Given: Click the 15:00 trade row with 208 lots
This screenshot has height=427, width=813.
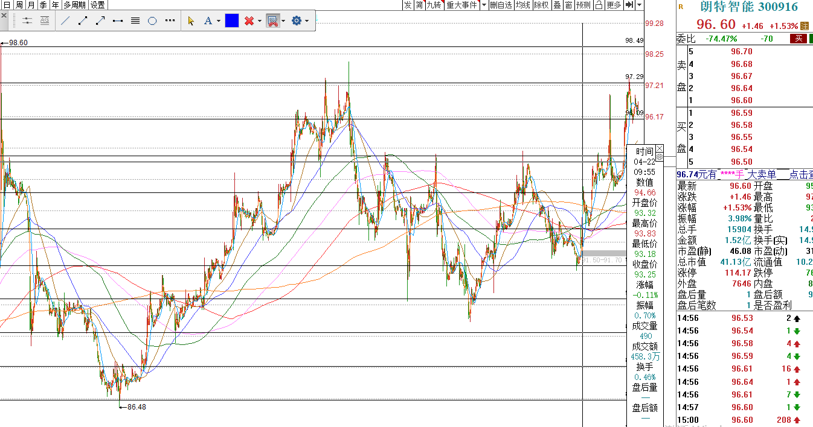Looking at the screenshot, I should (744, 420).
